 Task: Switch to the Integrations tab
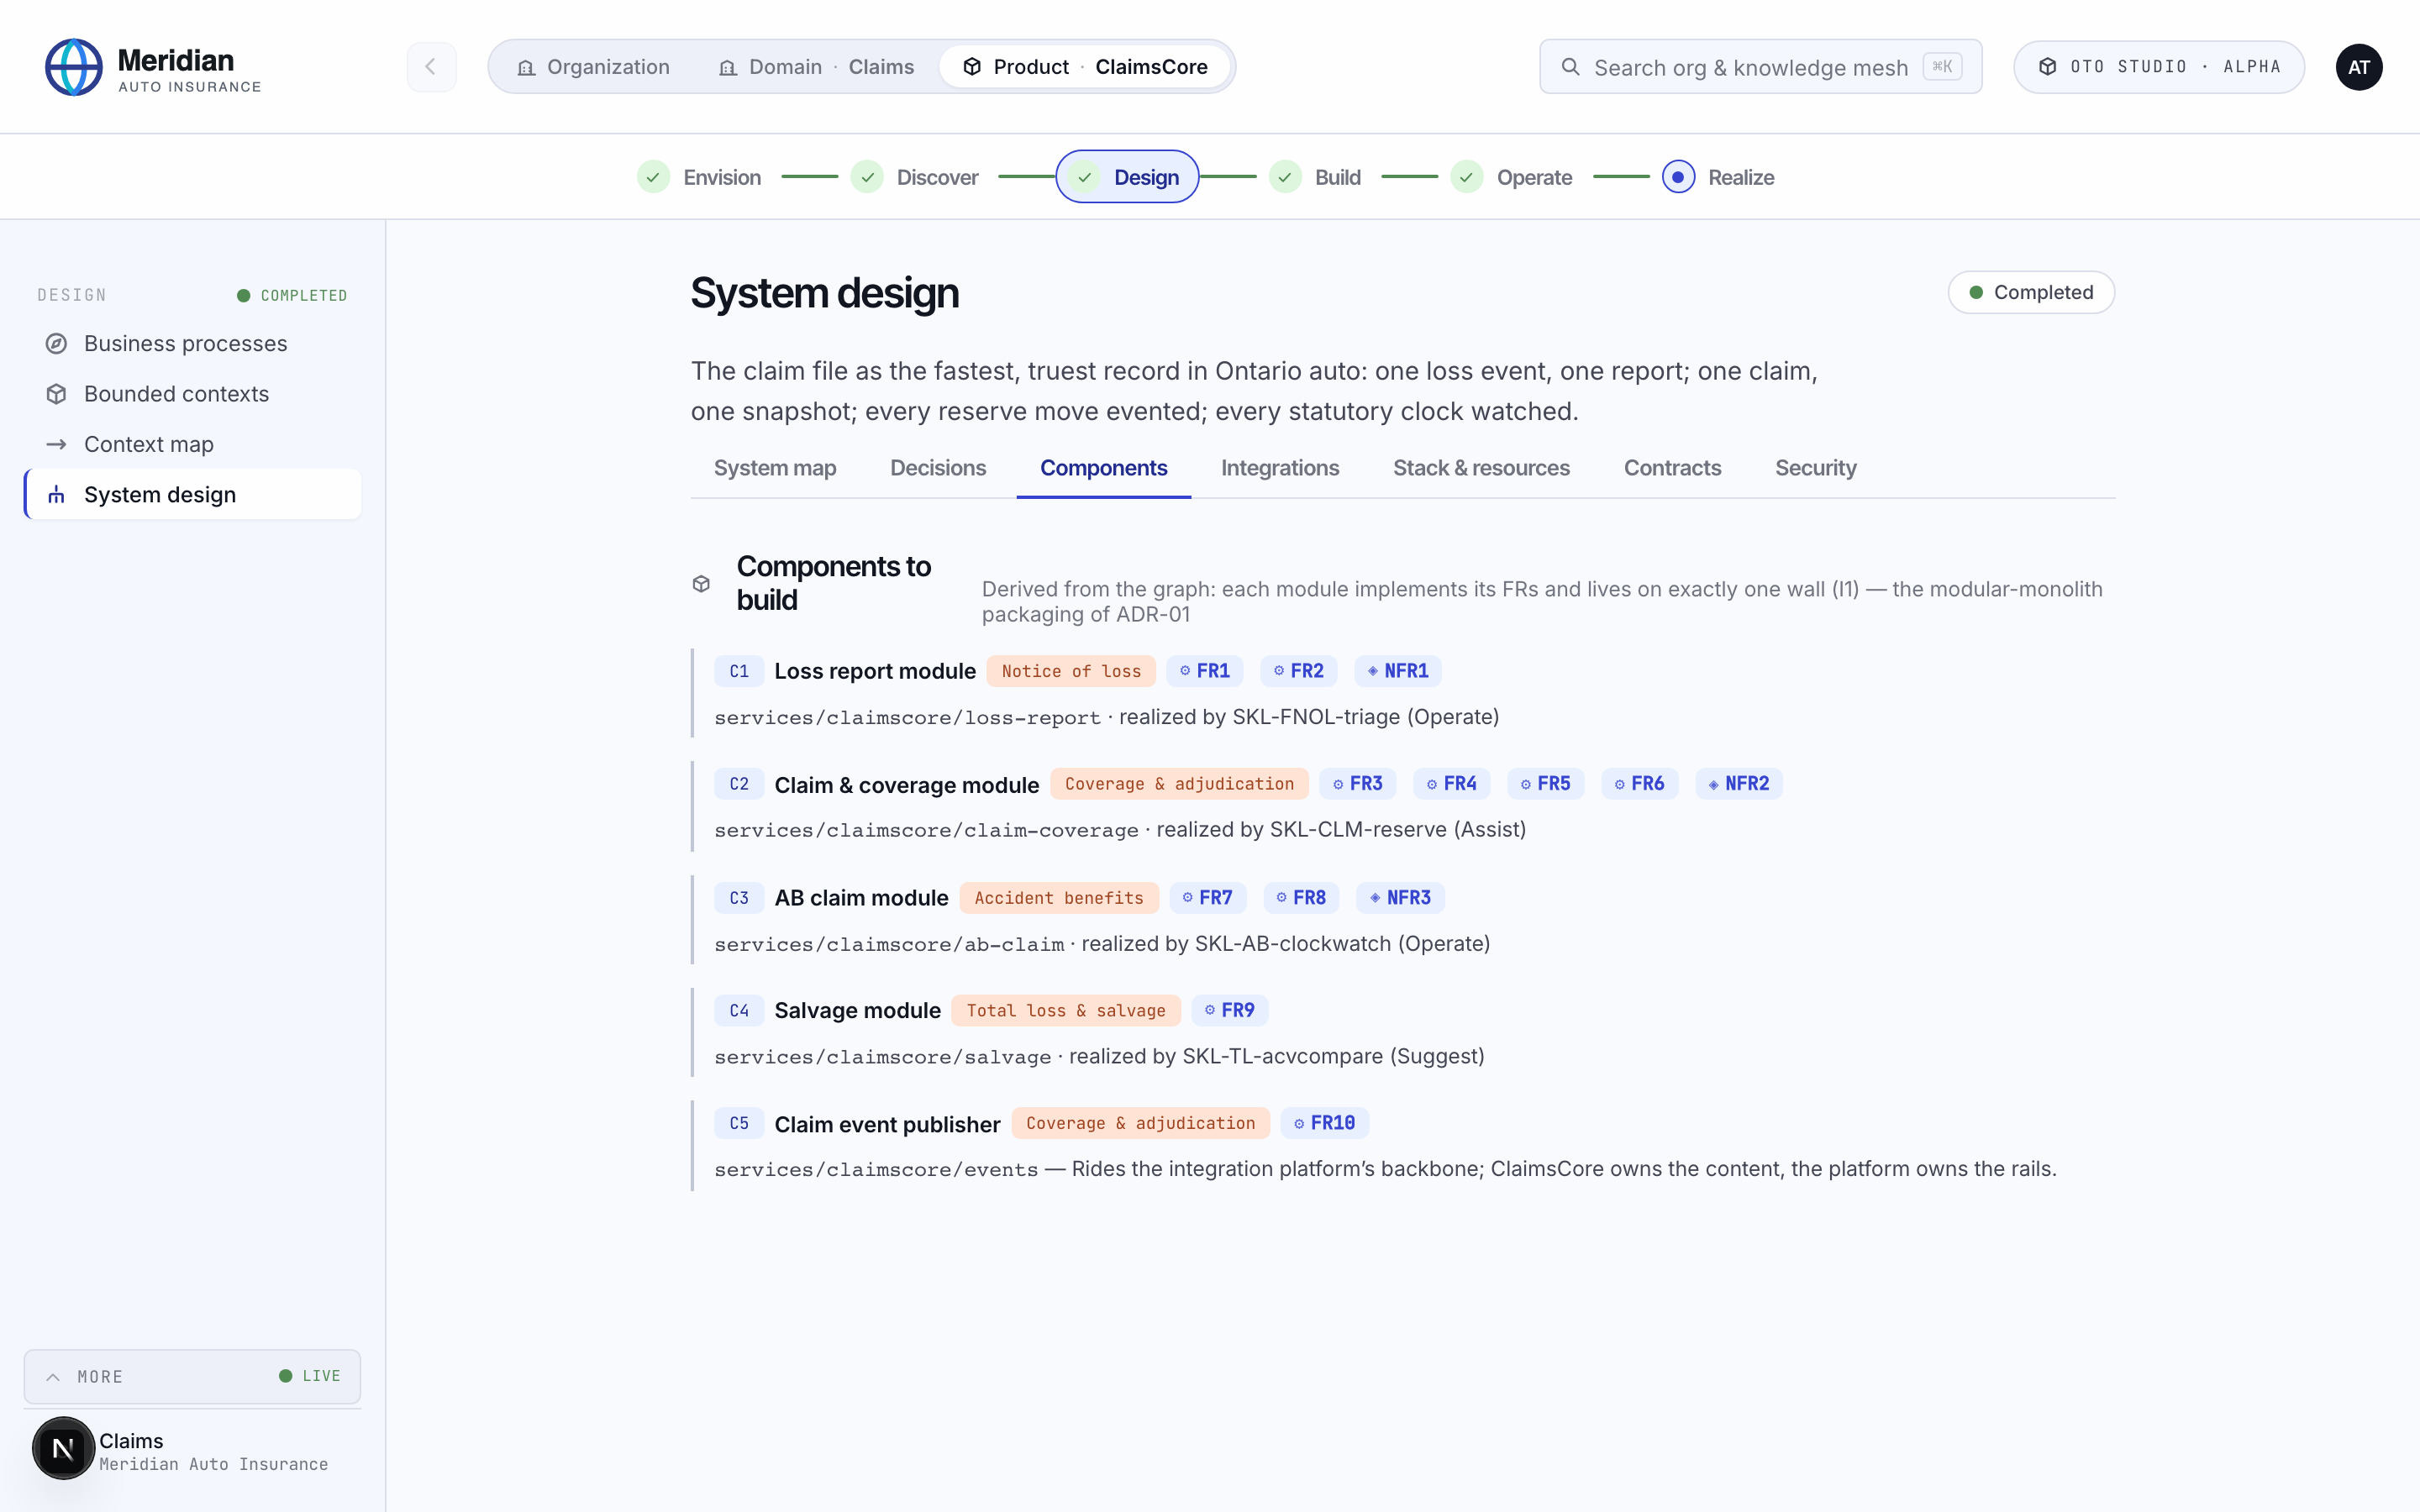(1280, 468)
